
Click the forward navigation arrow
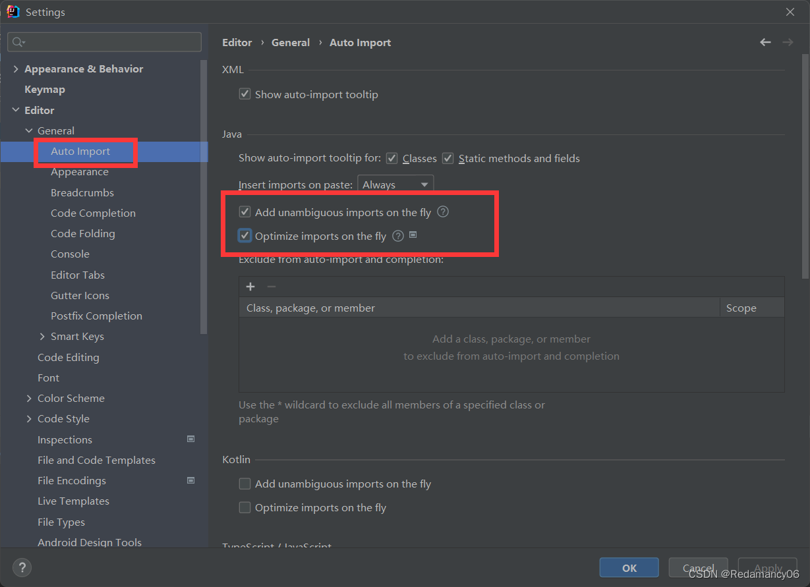[788, 42]
